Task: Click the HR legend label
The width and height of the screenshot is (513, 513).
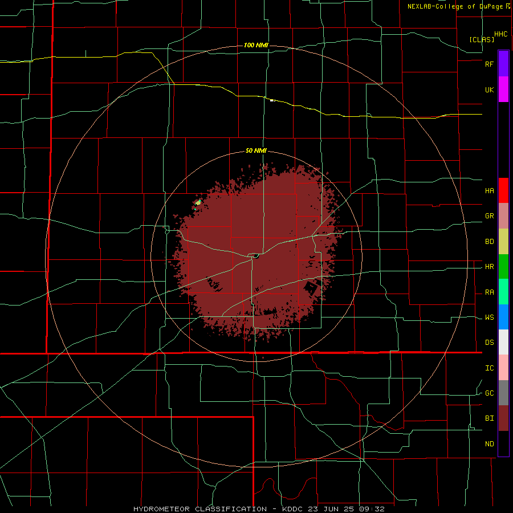Action: coord(489,267)
